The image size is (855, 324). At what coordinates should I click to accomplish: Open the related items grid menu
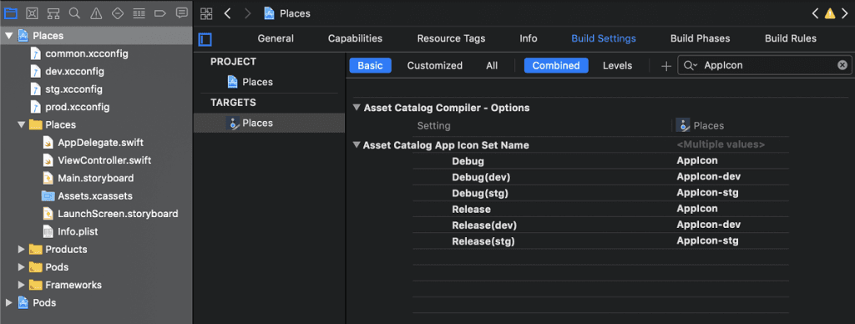click(x=206, y=13)
